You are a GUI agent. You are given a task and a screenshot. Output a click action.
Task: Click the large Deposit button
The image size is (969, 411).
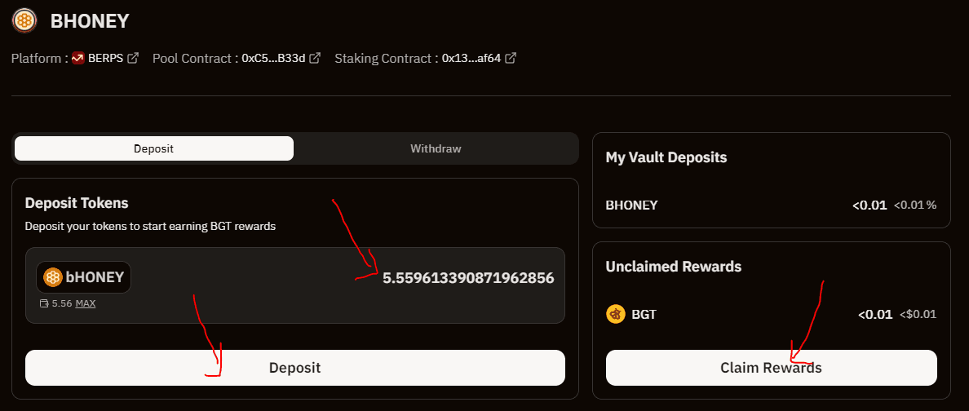(294, 368)
